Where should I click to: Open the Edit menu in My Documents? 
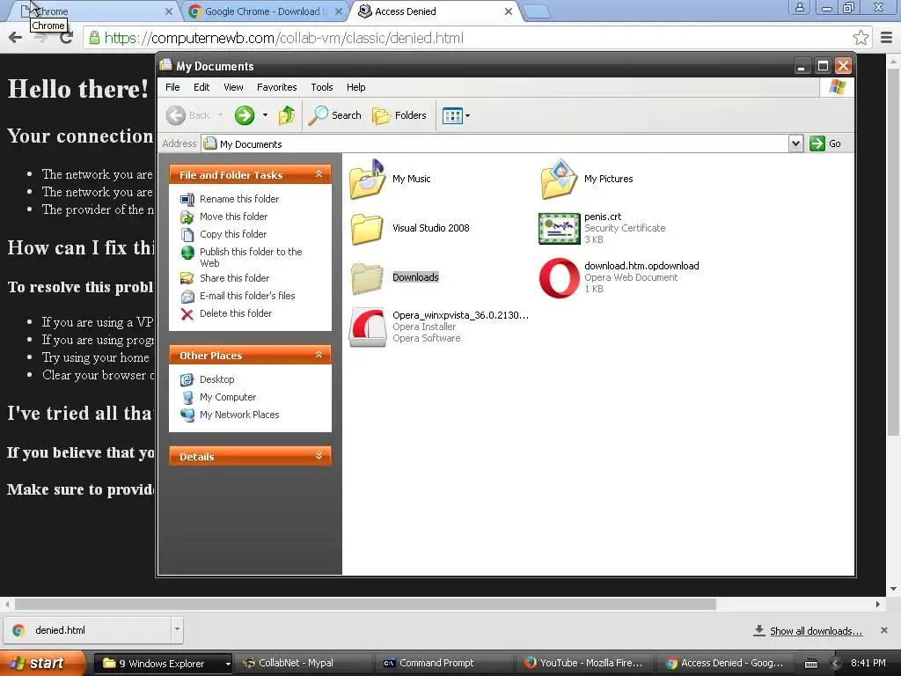201,87
